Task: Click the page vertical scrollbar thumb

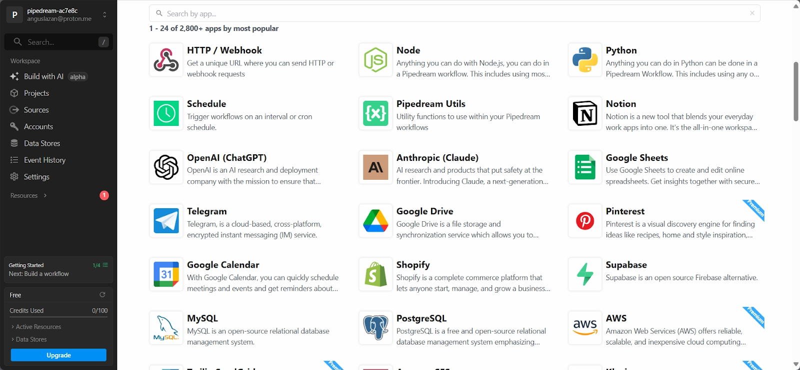Action: (x=796, y=91)
